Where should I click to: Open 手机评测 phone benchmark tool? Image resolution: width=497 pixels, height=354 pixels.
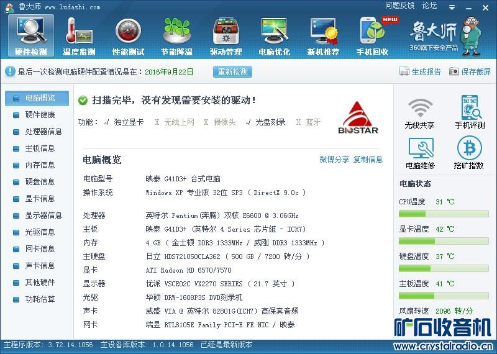pyautogui.click(x=470, y=112)
